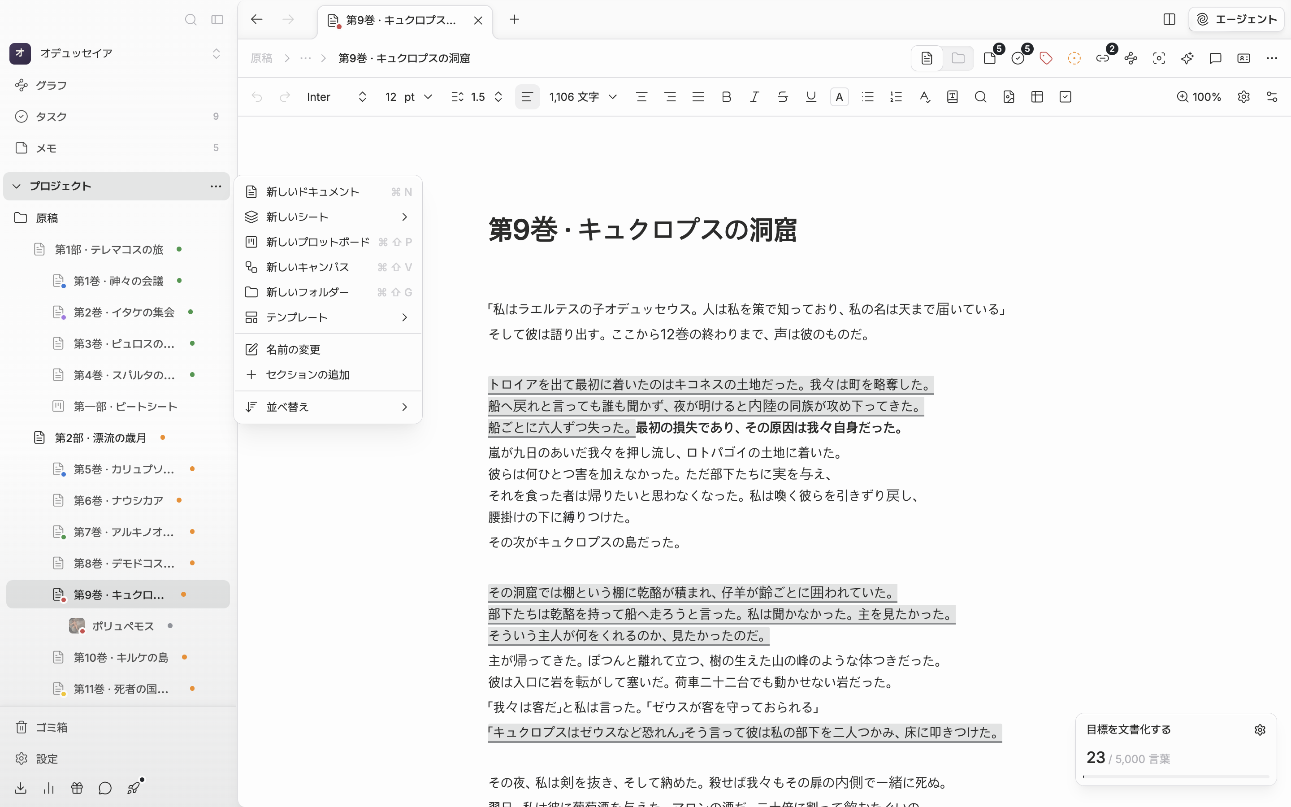
Task: Switch to document view mode
Action: click(927, 58)
